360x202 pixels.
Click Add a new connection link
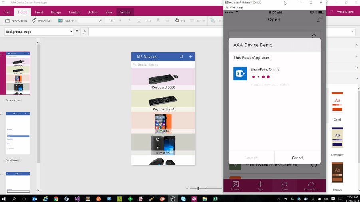tap(270, 84)
